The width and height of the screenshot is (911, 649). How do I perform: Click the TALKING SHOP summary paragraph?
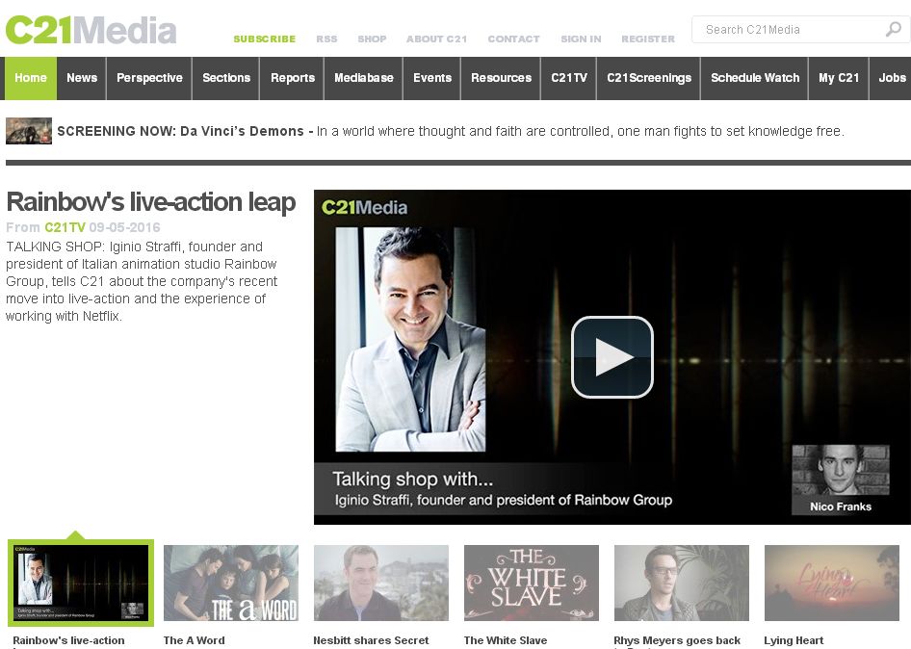click(142, 281)
